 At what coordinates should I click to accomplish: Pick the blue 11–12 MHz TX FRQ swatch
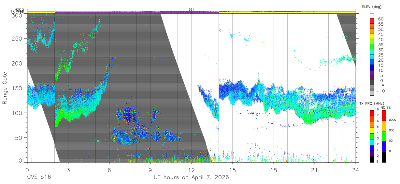372,148
